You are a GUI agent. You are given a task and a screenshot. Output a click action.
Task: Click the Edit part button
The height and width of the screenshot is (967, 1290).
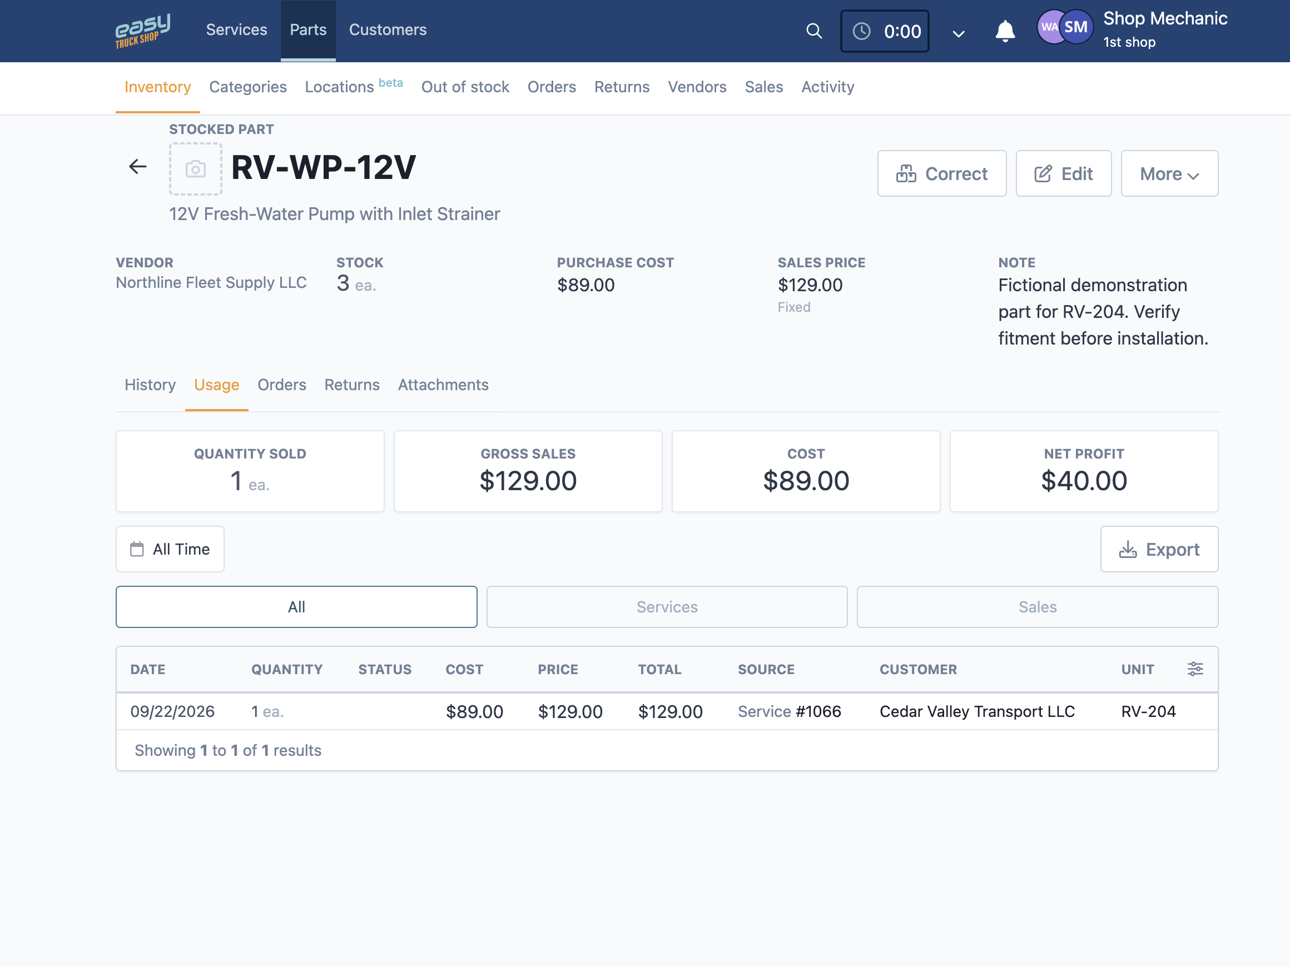pyautogui.click(x=1063, y=174)
